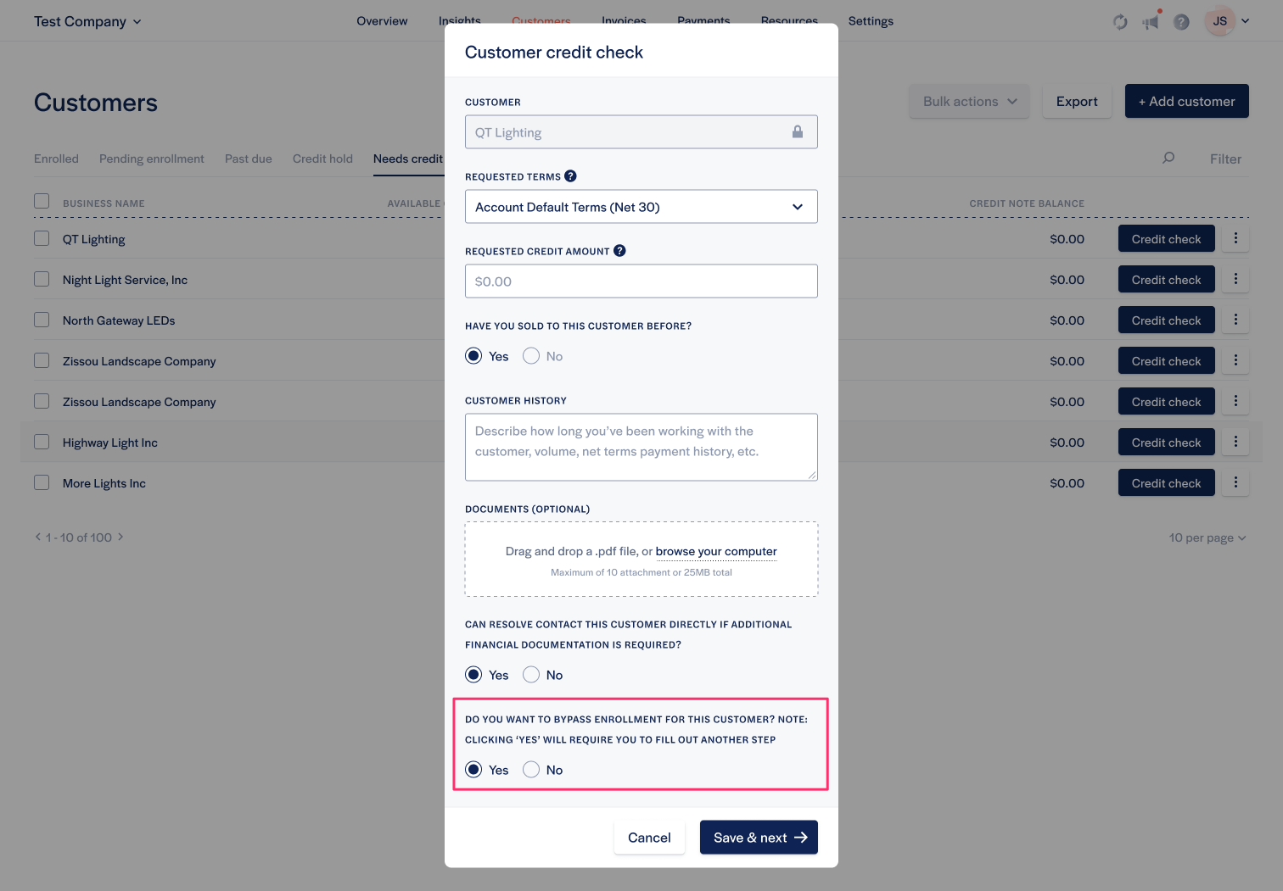This screenshot has height=891, width=1283.
Task: Open the megaphone announcements panel
Action: [1150, 21]
